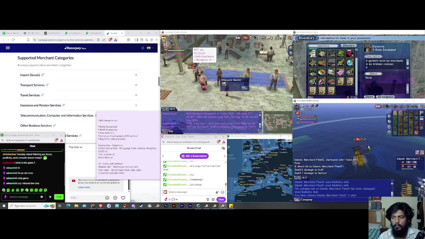Open the first Uncharted W browser tab
This screenshot has height=239, width=425.
(x=53, y=33)
